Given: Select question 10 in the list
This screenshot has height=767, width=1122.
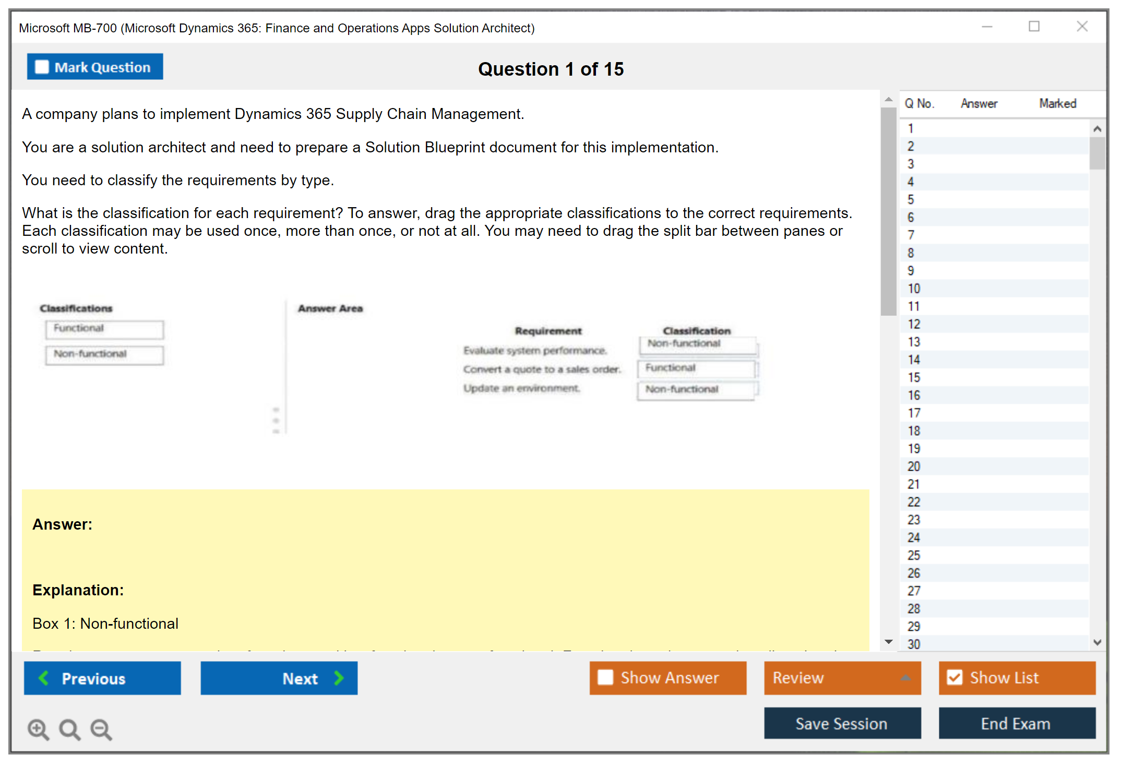Looking at the screenshot, I should pyautogui.click(x=914, y=289).
